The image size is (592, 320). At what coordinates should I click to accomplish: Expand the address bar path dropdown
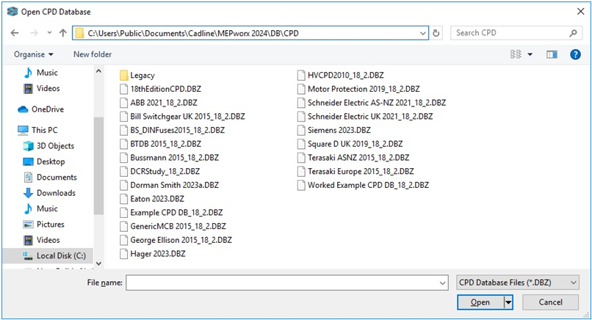[423, 33]
